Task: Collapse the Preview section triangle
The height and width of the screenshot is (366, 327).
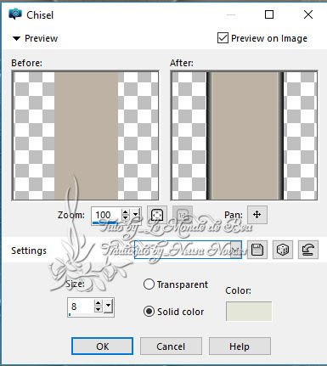Action: point(16,38)
